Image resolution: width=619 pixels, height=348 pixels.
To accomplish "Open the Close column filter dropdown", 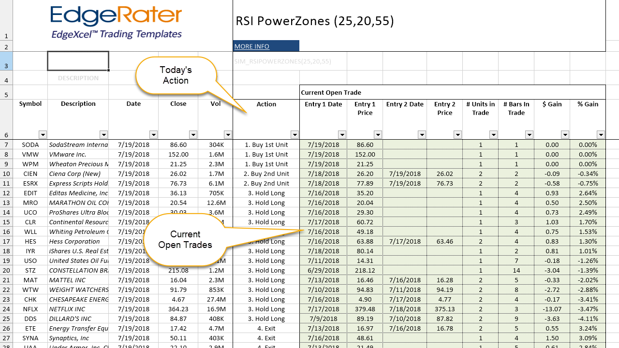I will coord(193,135).
